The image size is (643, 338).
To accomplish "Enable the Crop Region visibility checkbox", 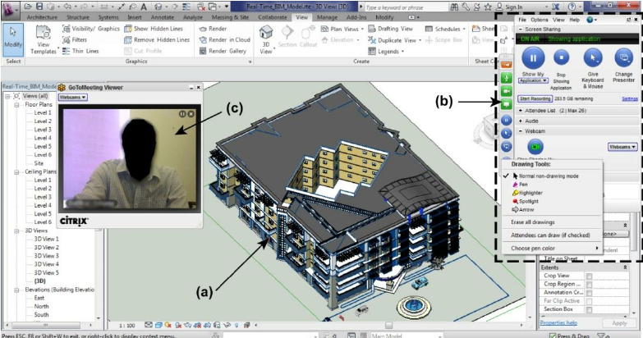I will [x=590, y=285].
